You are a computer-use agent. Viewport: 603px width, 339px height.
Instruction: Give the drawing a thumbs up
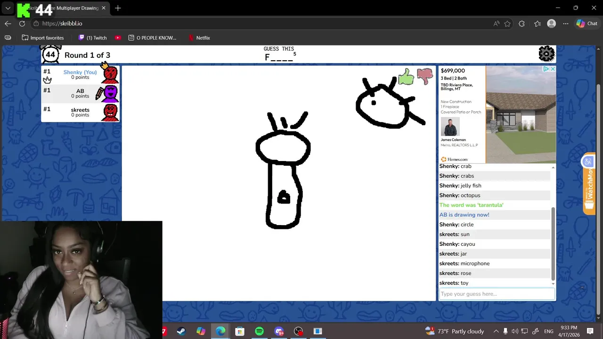point(406,77)
